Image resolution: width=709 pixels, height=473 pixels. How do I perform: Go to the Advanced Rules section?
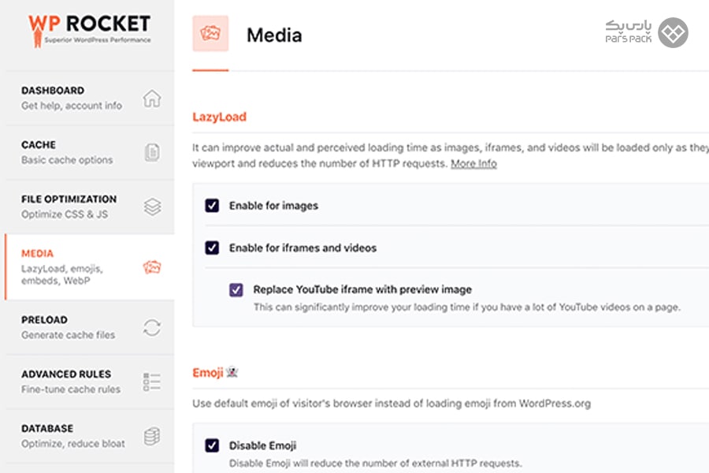click(90, 382)
